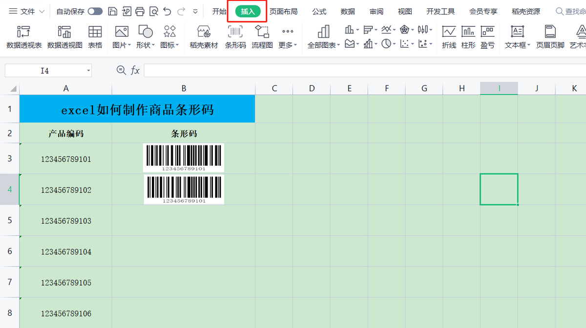Viewport: 586px width, 328px height.
Task: Click the 查找命令 search box
Action: pos(571,11)
